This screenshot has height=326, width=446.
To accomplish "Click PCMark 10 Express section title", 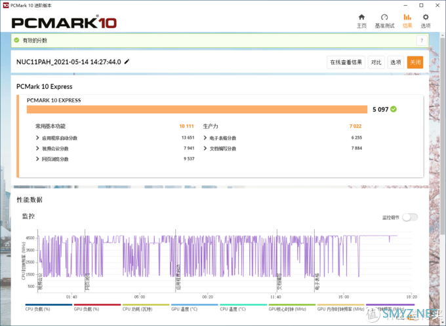I will 45,86.
